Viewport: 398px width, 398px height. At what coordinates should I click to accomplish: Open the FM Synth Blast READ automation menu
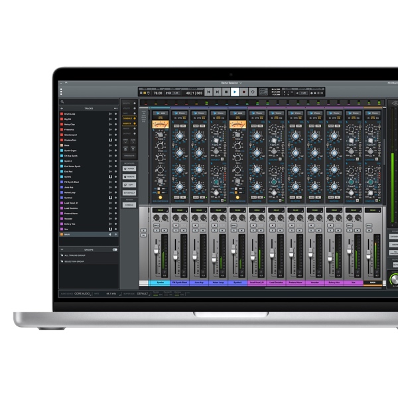pos(180,210)
